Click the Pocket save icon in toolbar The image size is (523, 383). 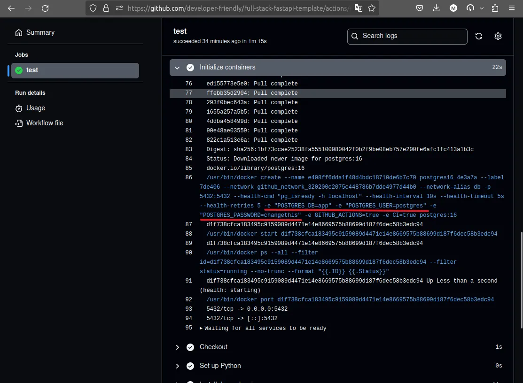[420, 8]
